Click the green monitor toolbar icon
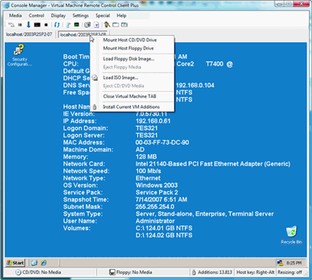The image size is (312, 280). click(76, 25)
